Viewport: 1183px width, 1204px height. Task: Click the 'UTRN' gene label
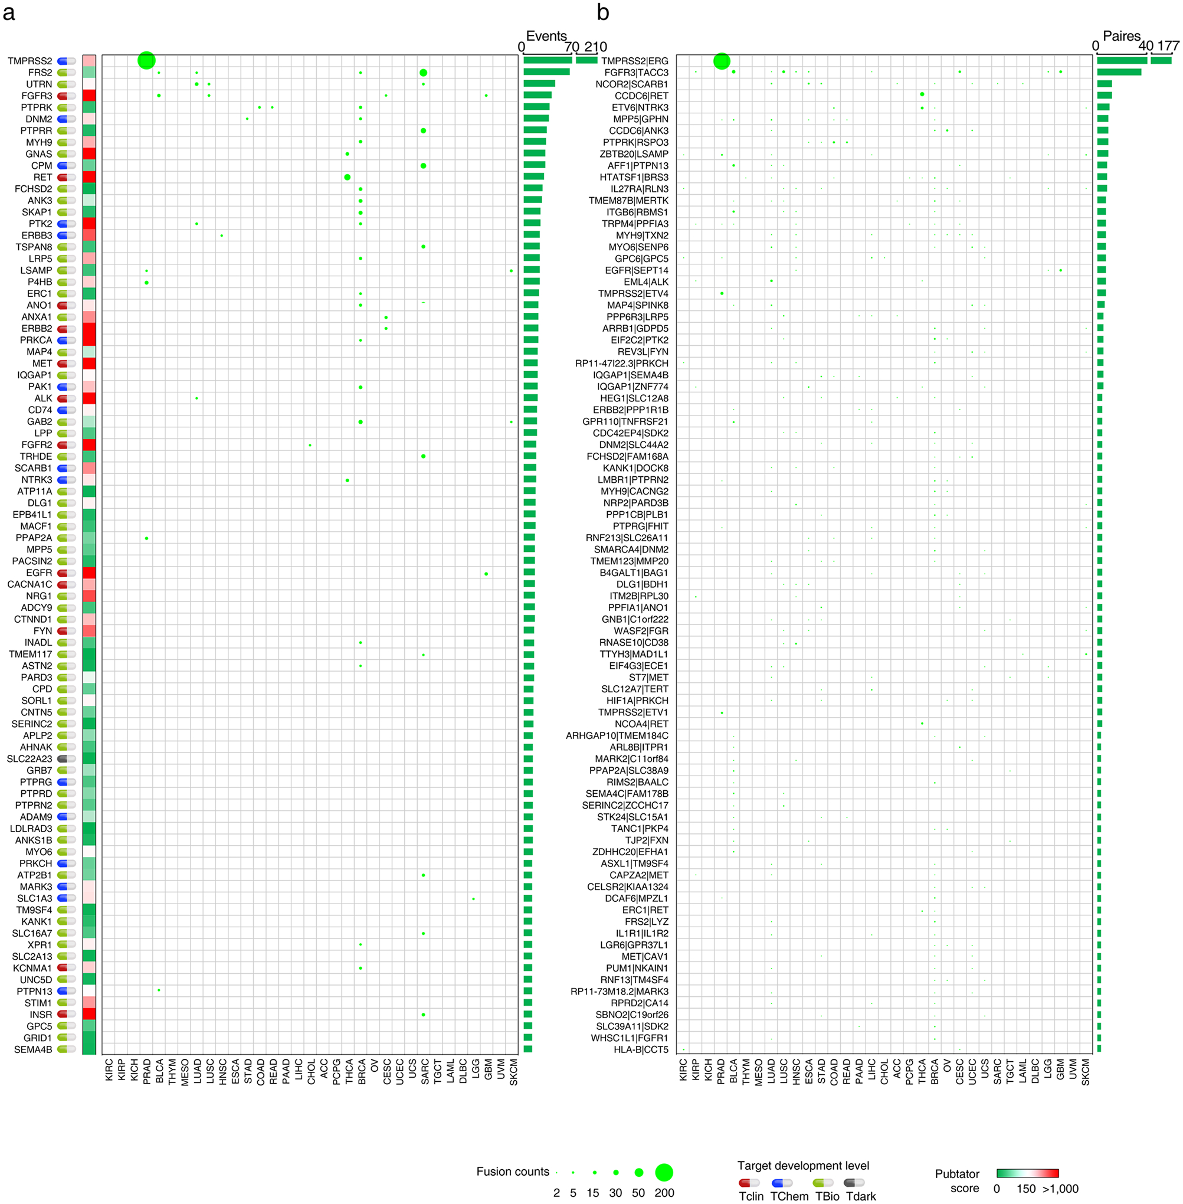coord(39,84)
